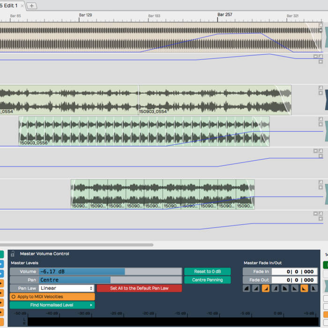Click the lock icon beside Master Volume Control
The height and width of the screenshot is (328, 328).
(x=13, y=253)
